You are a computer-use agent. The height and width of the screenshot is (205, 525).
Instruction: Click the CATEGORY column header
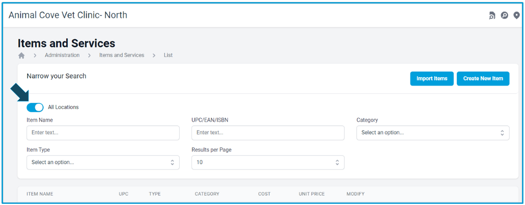coord(207,194)
